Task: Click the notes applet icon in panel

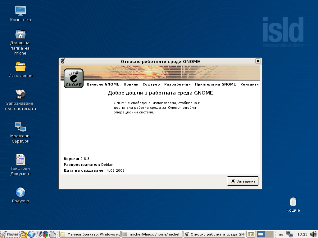Action: click(251, 234)
